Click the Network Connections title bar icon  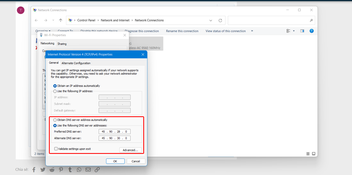(x=35, y=10)
